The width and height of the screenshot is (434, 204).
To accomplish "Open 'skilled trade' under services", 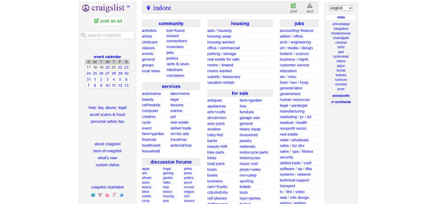I will 181,128.
